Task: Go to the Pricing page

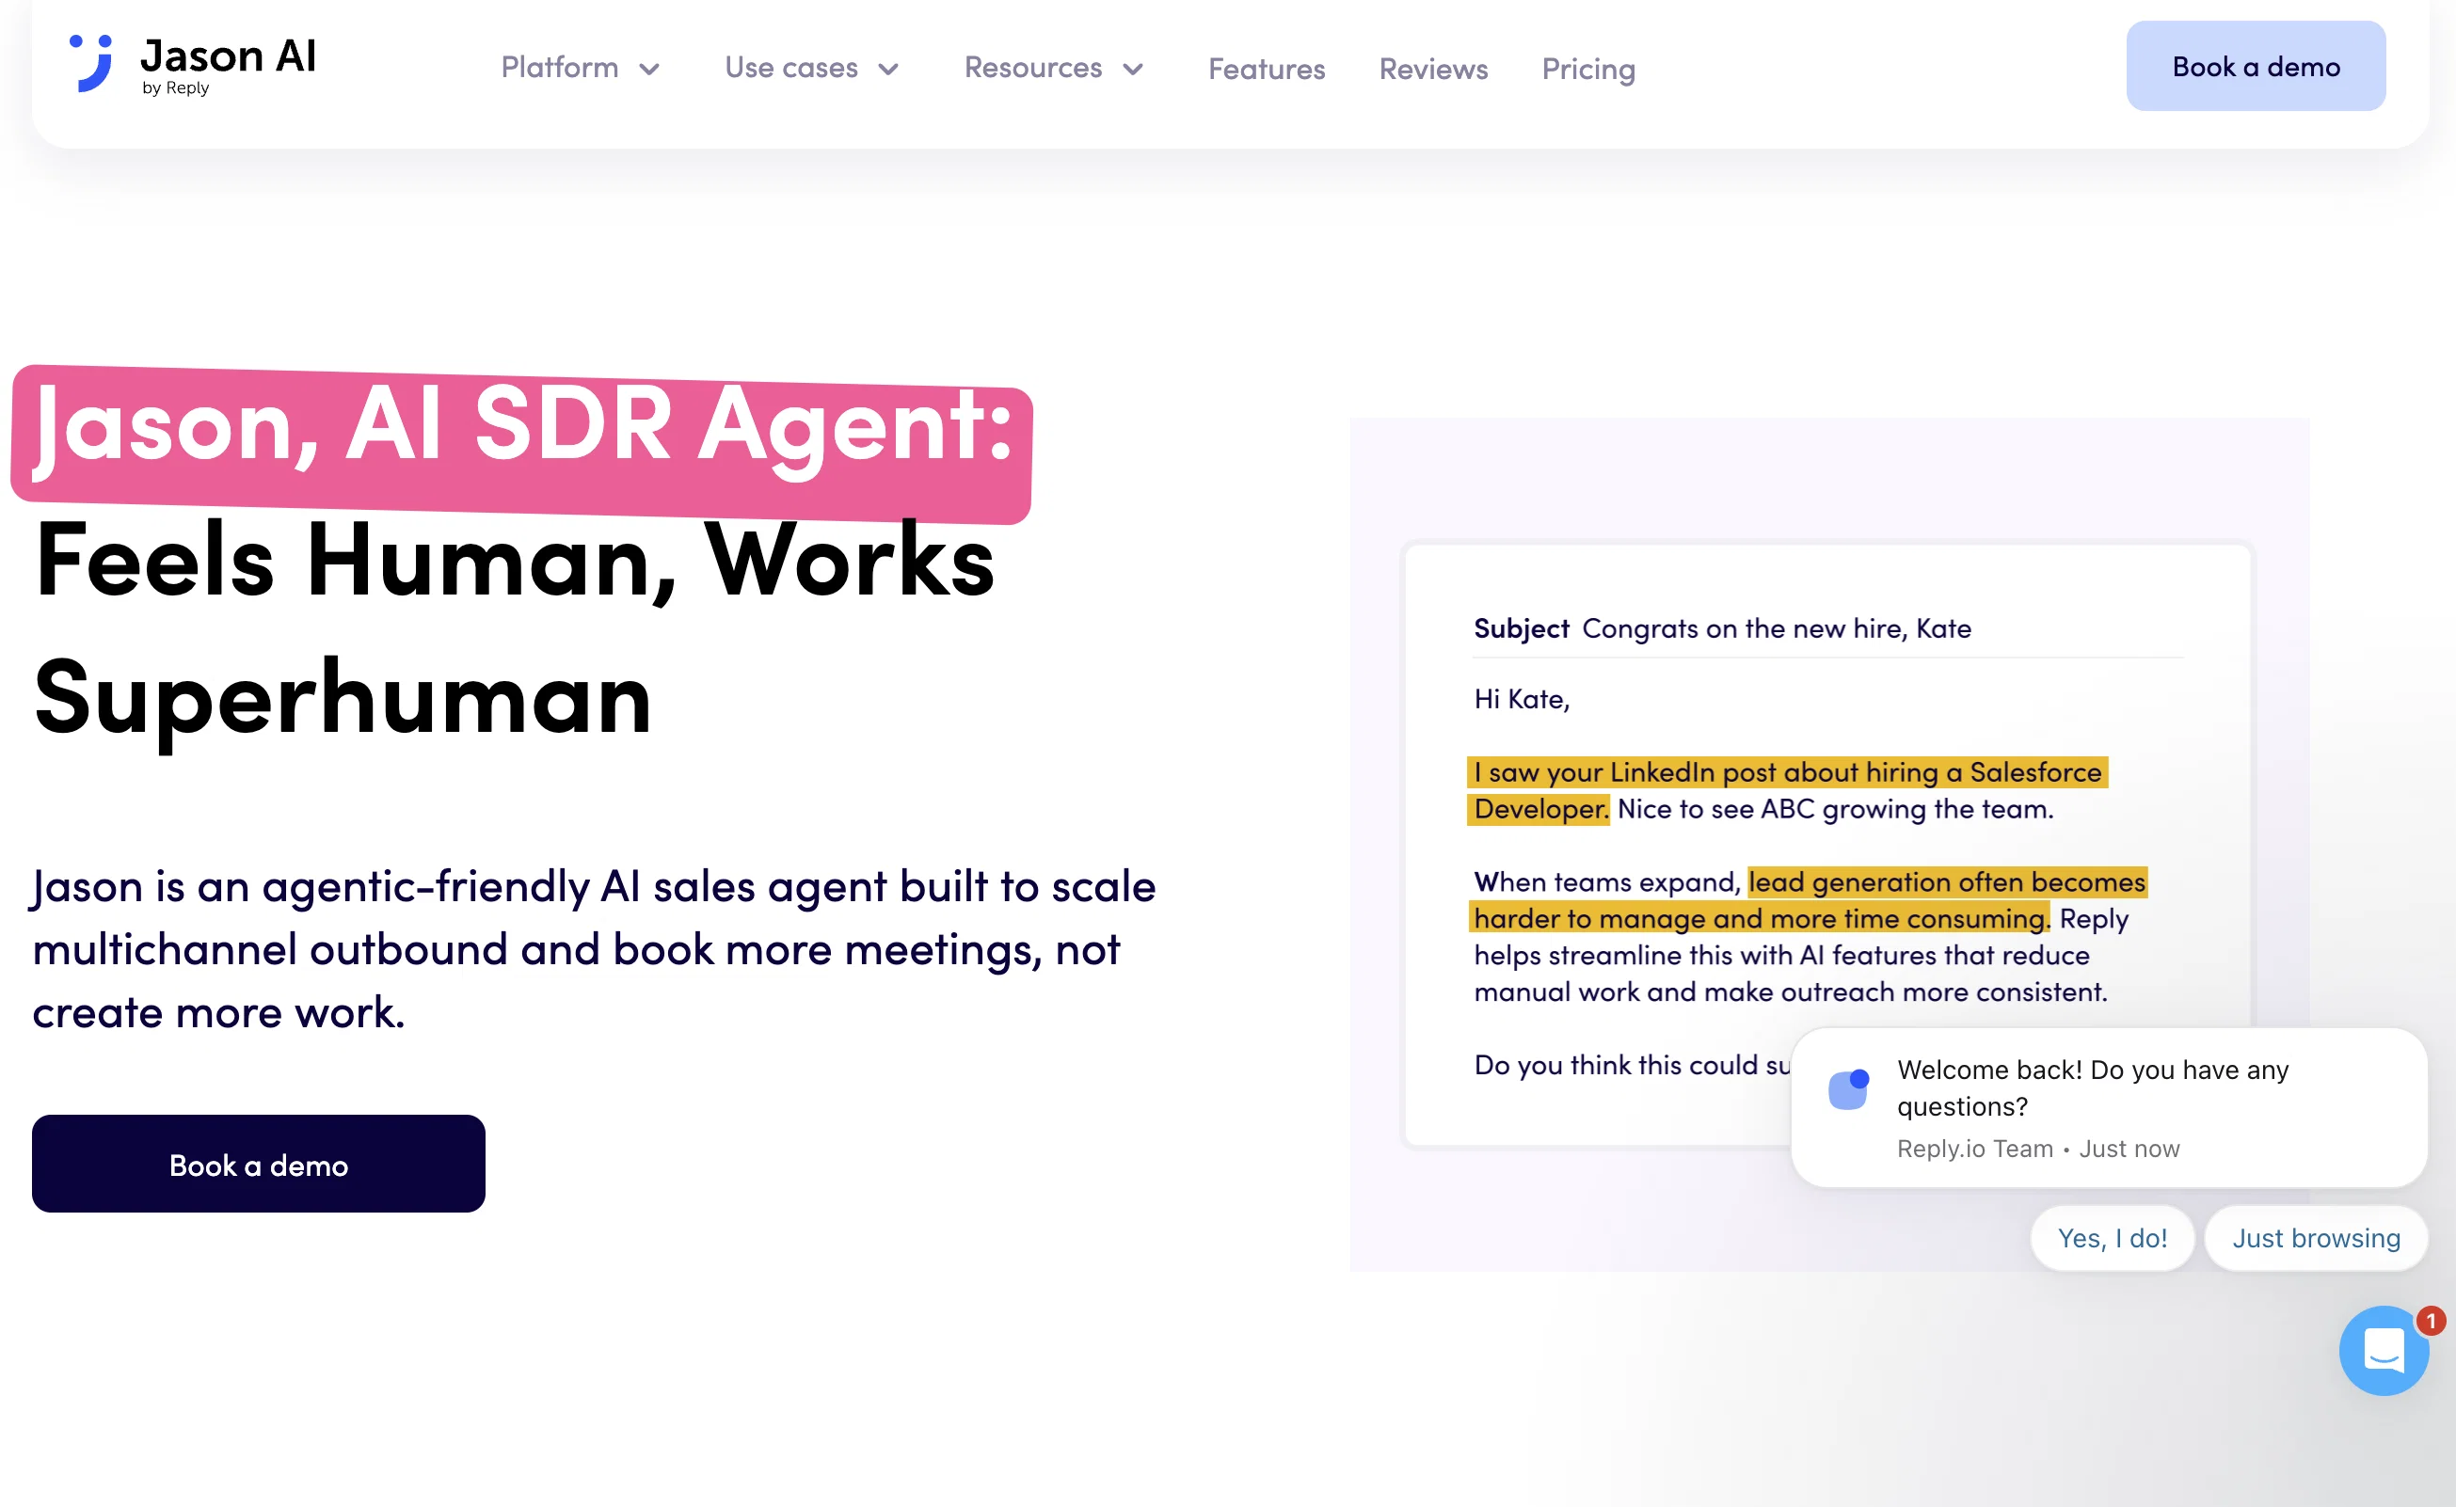Action: tap(1588, 69)
